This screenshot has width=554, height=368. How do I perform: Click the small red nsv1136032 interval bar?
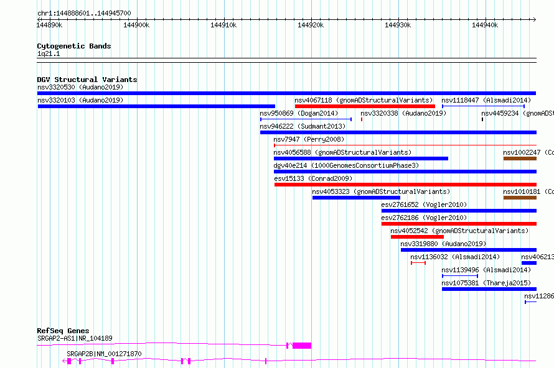pyautogui.click(x=418, y=263)
